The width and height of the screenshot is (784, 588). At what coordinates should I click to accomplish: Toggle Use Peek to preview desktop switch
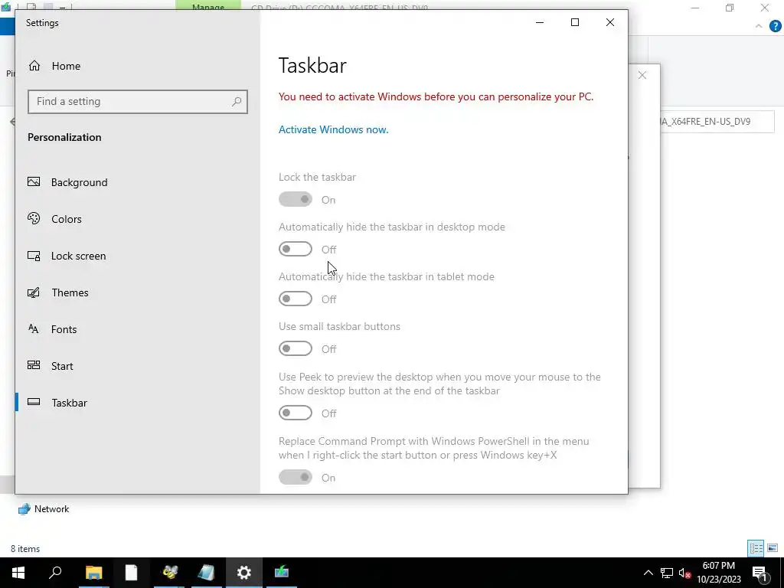[295, 413]
